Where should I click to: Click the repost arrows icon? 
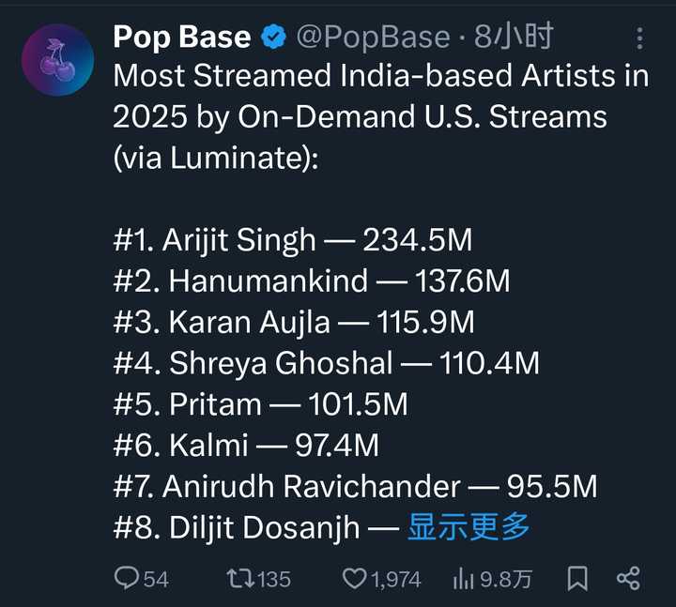click(240, 579)
